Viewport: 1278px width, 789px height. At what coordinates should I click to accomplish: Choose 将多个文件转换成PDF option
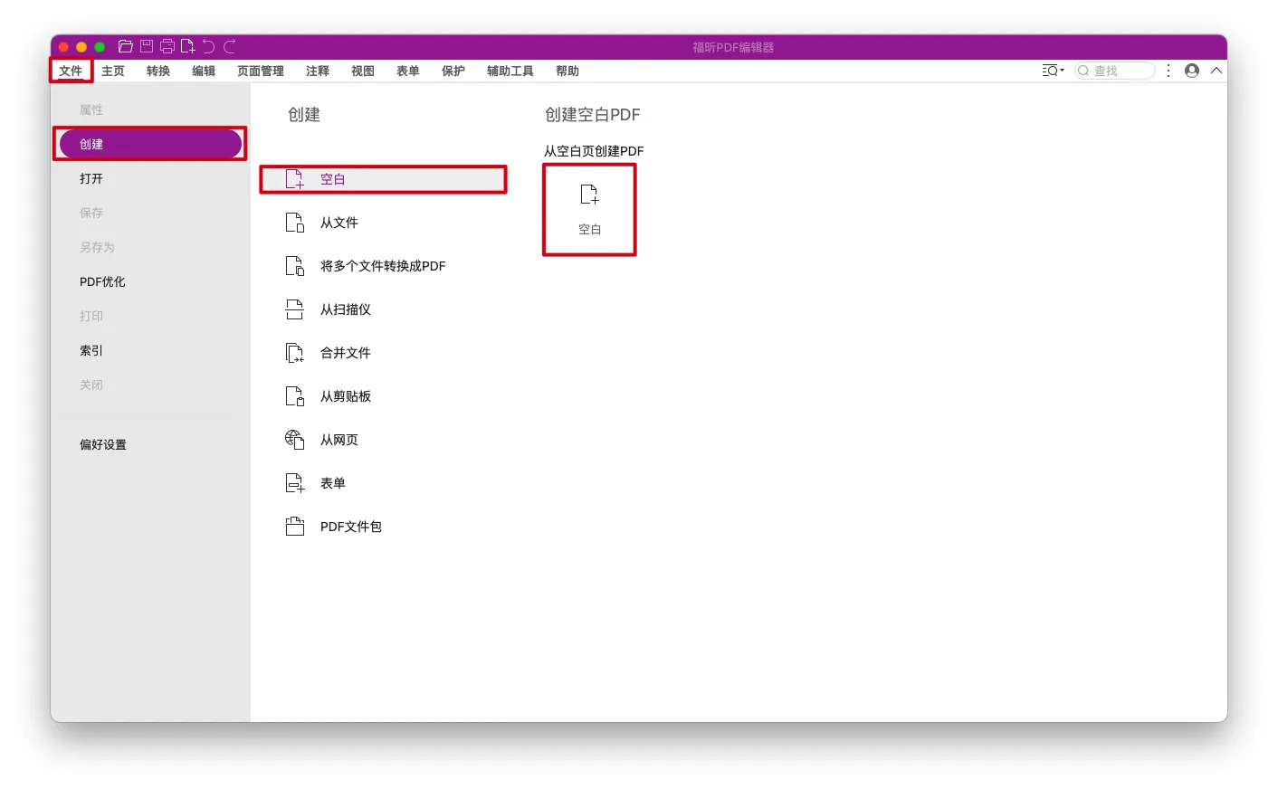tap(382, 266)
